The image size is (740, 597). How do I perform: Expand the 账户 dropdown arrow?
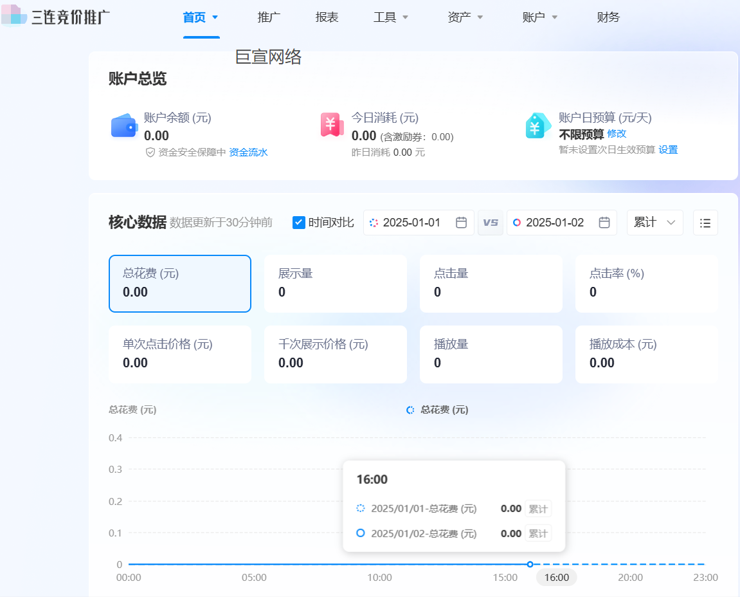[555, 17]
